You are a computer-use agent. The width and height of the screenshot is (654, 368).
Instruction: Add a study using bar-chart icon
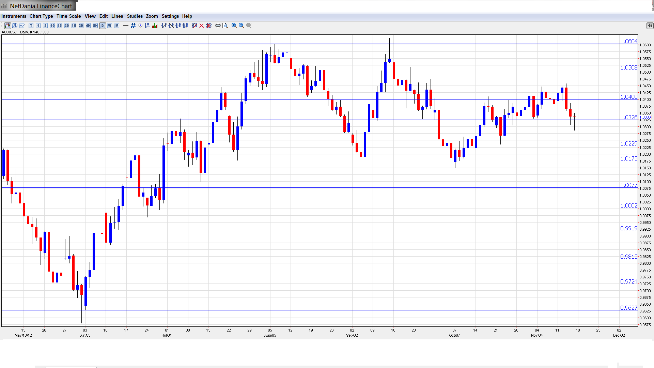coord(155,26)
